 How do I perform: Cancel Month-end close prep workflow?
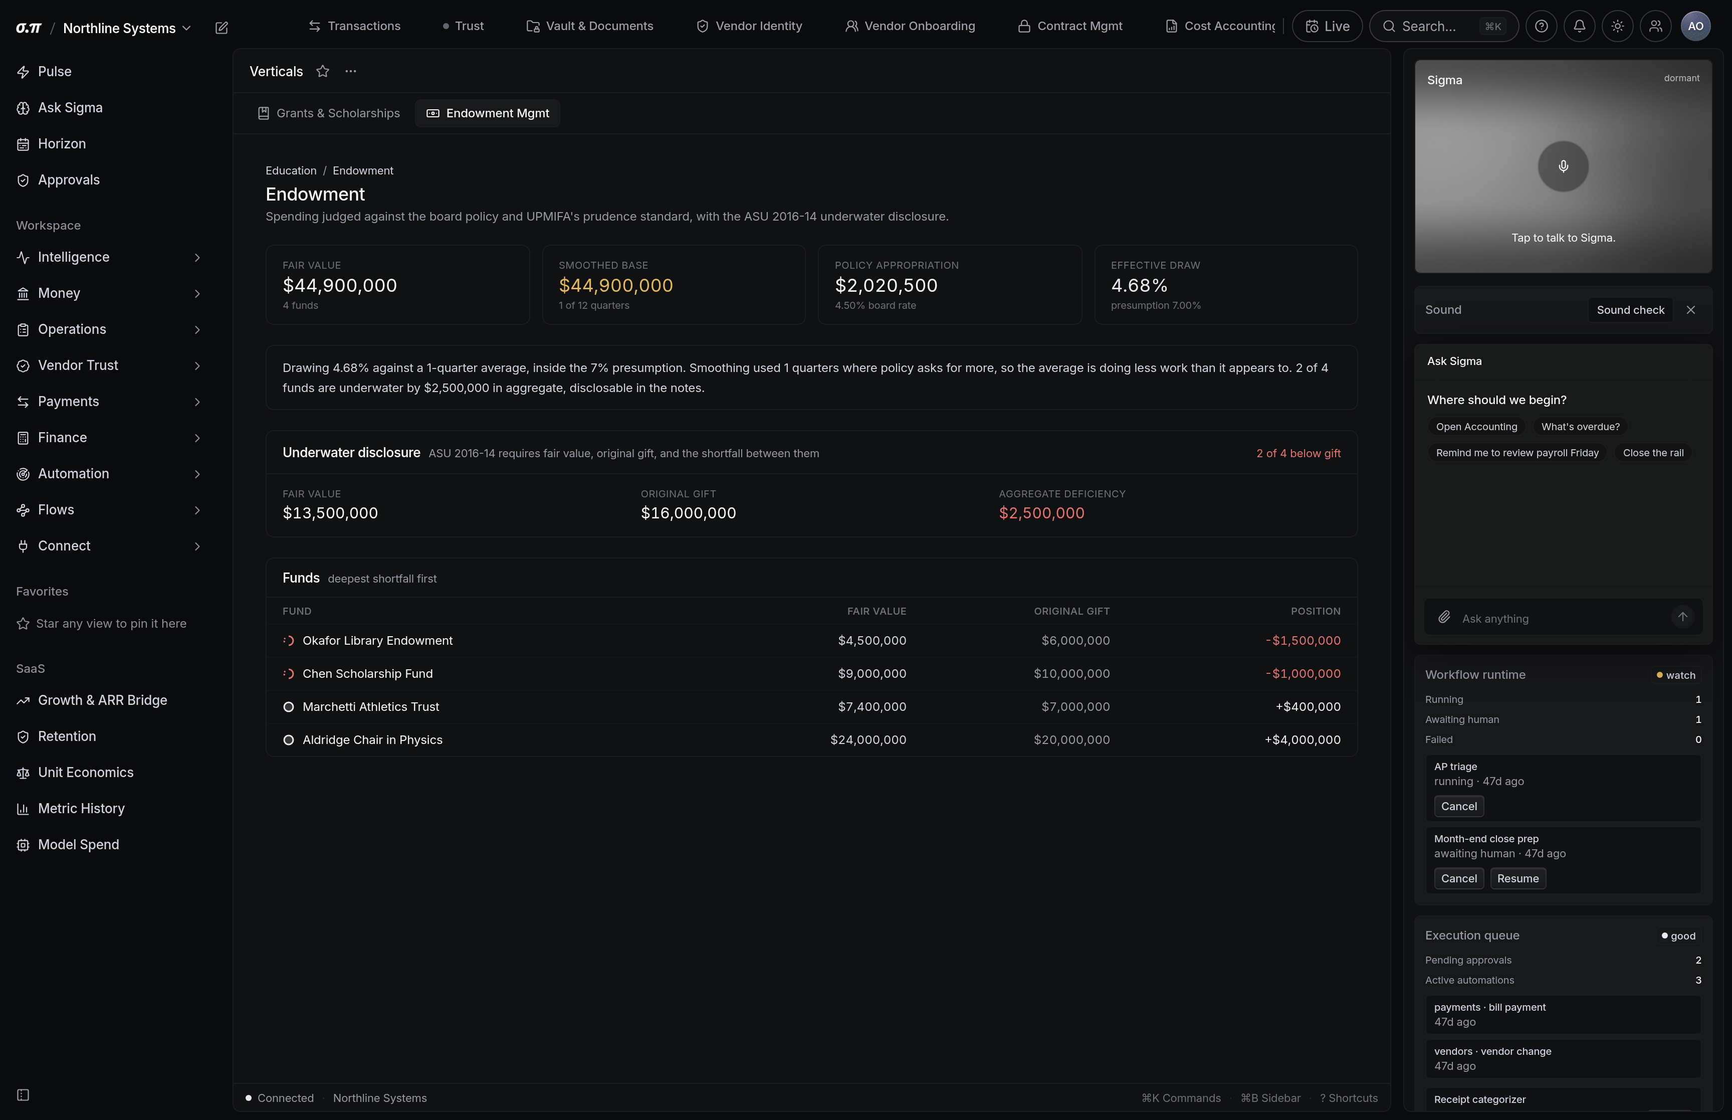coord(1459,878)
